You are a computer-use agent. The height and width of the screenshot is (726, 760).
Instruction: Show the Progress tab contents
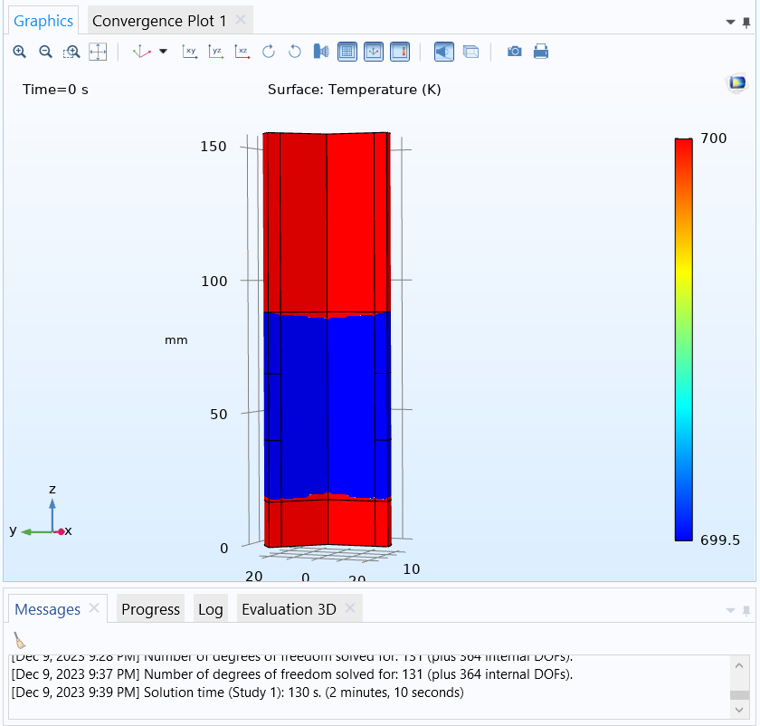pos(149,609)
